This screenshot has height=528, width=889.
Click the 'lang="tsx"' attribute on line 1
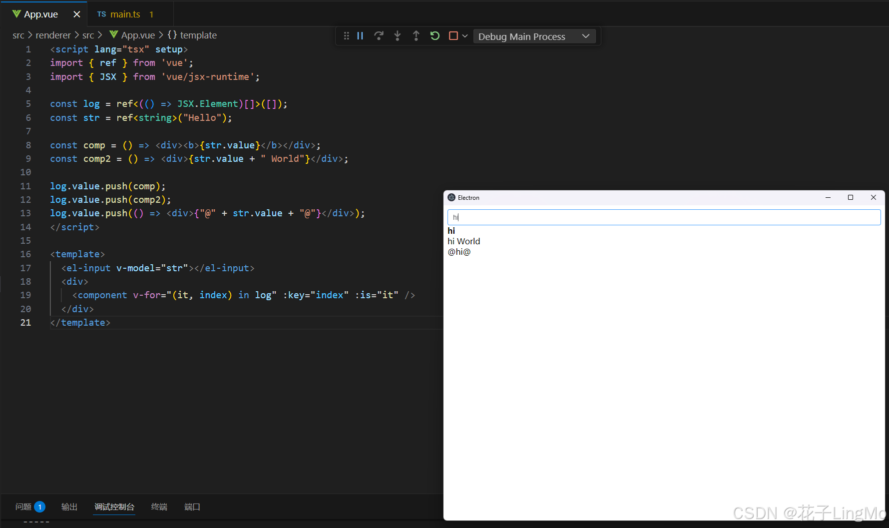click(x=122, y=49)
